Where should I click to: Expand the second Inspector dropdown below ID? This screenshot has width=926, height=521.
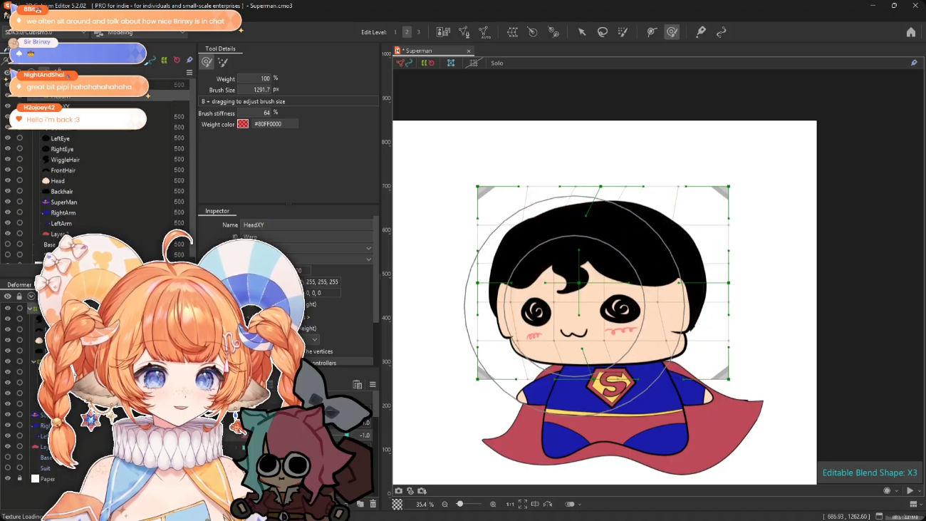click(x=368, y=259)
